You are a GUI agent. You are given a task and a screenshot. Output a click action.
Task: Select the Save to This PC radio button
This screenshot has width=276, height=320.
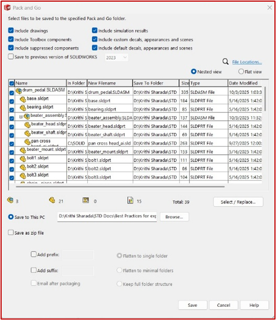11,217
